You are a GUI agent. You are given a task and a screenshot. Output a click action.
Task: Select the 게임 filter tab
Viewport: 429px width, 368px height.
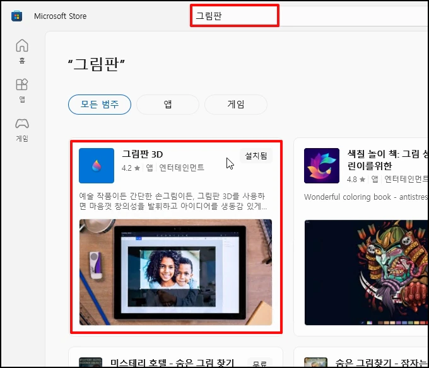pos(235,105)
